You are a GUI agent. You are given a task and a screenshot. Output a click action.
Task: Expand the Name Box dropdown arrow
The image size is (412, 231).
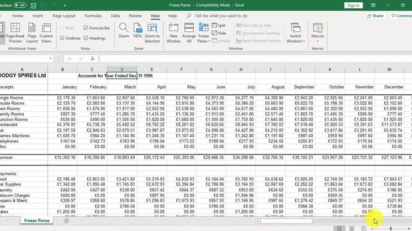click(x=50, y=58)
